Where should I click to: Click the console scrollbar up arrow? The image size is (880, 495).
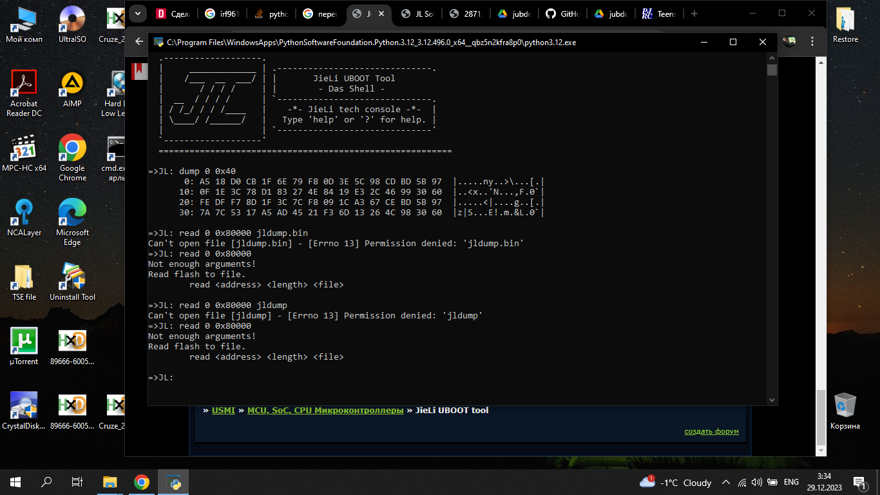pos(772,57)
